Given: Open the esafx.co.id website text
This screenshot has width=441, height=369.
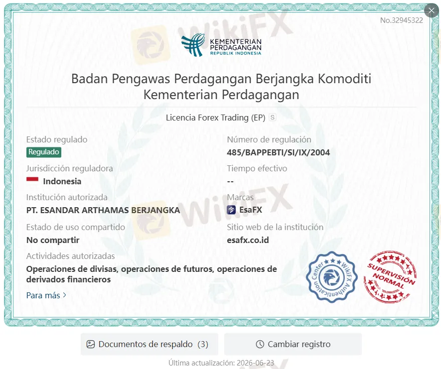Looking at the screenshot, I should coord(248,240).
